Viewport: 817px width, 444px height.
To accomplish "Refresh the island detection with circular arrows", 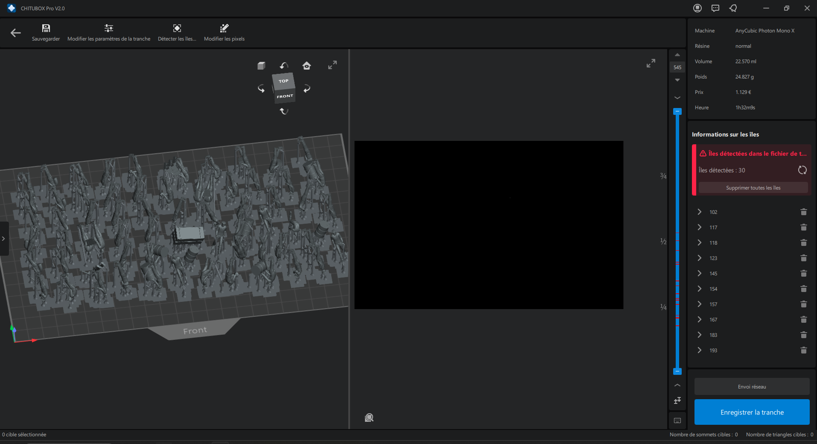I will [x=802, y=170].
